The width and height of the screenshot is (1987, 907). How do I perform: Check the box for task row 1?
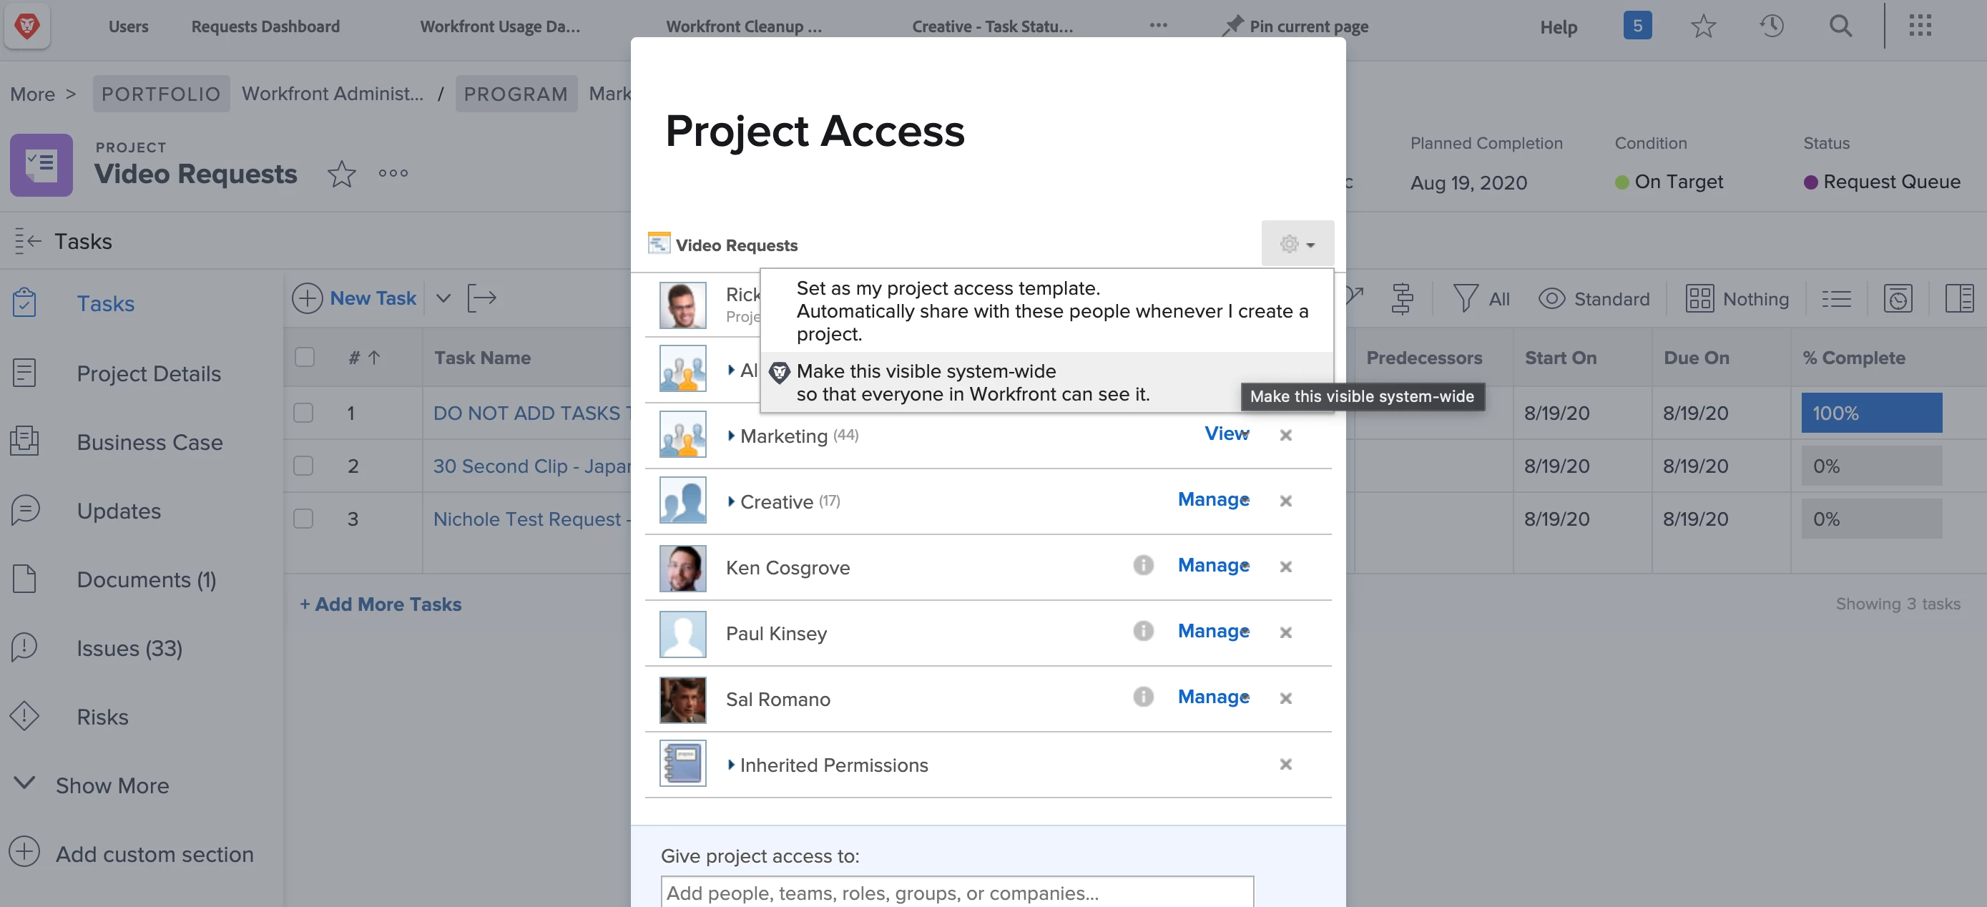(x=303, y=413)
